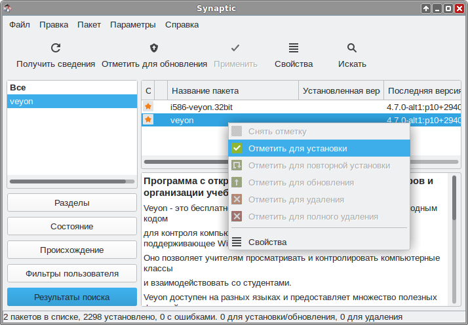Click icon next to Отметить для повторной установки
The image size is (468, 325).
[x=237, y=165]
